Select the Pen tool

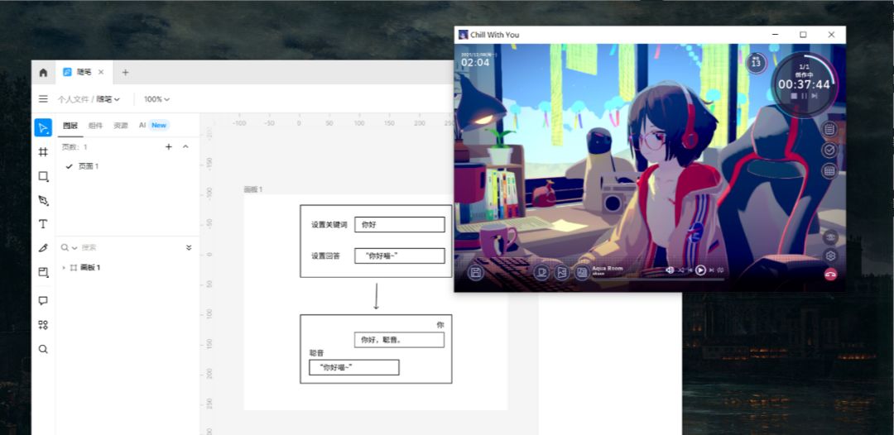(x=43, y=200)
